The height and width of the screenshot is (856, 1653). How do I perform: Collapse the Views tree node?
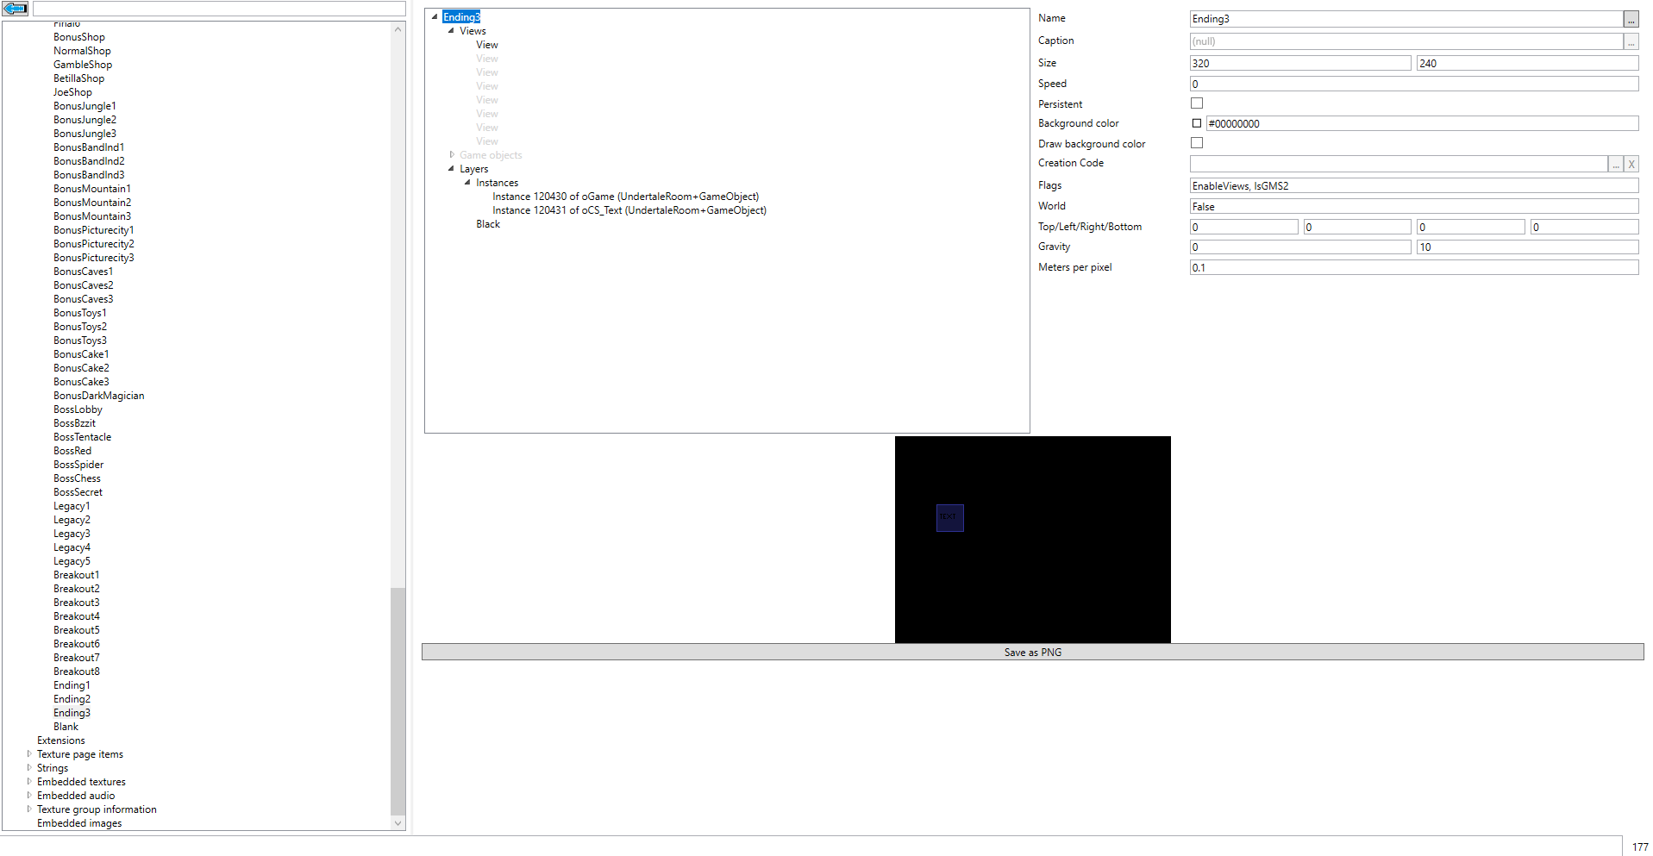tap(451, 31)
